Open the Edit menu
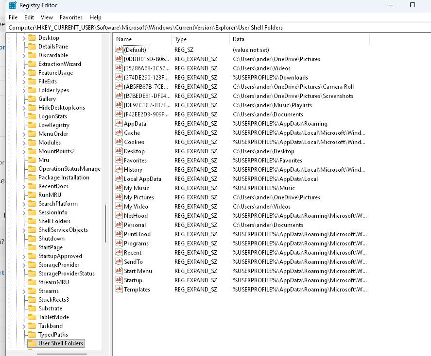This screenshot has width=431, height=356. tap(29, 17)
